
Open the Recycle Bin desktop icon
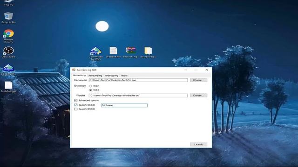click(x=8, y=18)
